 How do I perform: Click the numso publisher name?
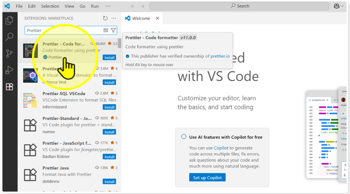(49, 132)
